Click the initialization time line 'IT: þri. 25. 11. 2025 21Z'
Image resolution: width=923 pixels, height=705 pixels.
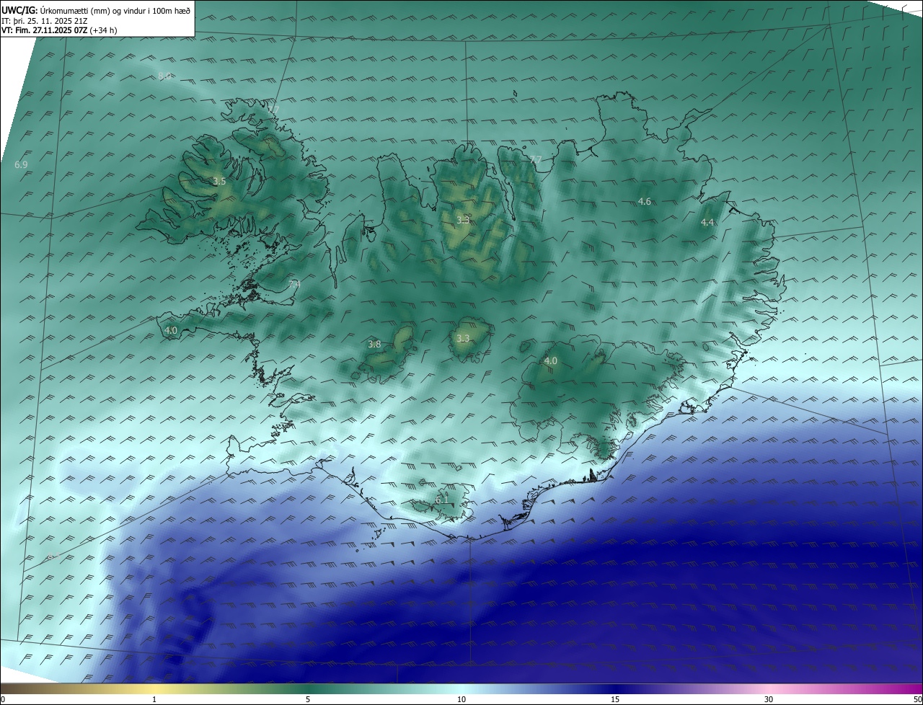point(45,20)
